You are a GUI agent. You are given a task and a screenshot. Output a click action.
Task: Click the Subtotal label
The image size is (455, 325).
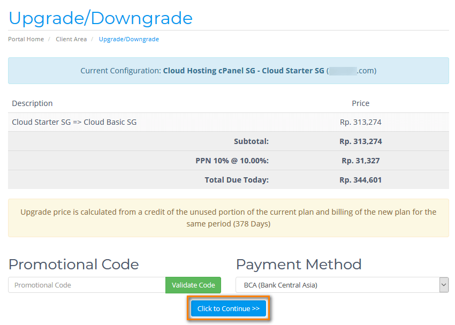[x=251, y=141]
